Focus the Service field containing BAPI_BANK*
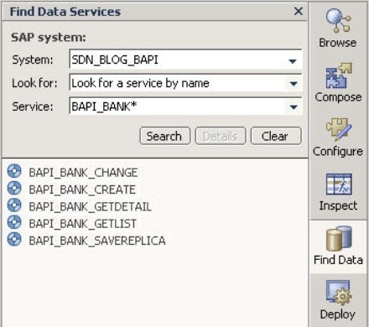This screenshot has height=327, width=369. tap(185, 106)
